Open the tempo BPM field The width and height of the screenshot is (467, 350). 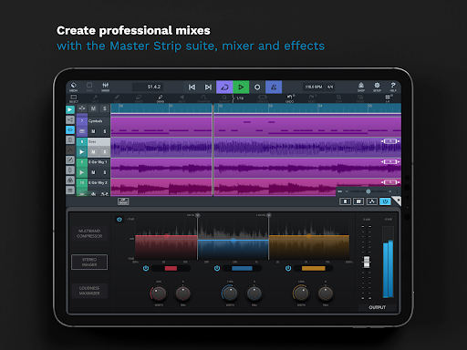314,87
